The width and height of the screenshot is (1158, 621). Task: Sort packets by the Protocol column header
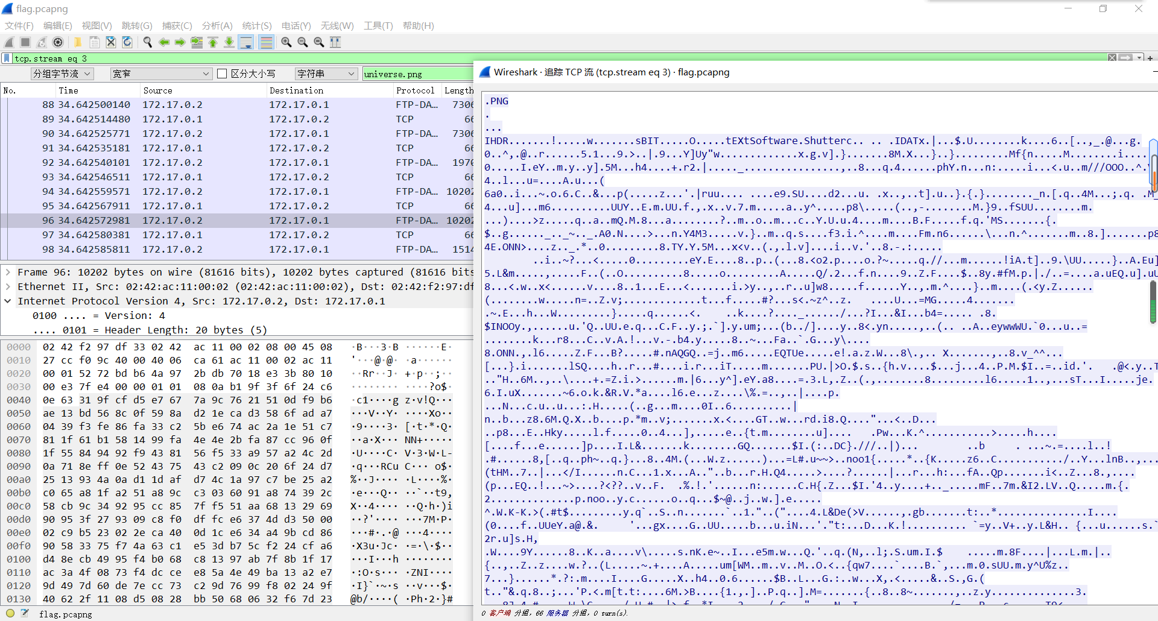(415, 90)
